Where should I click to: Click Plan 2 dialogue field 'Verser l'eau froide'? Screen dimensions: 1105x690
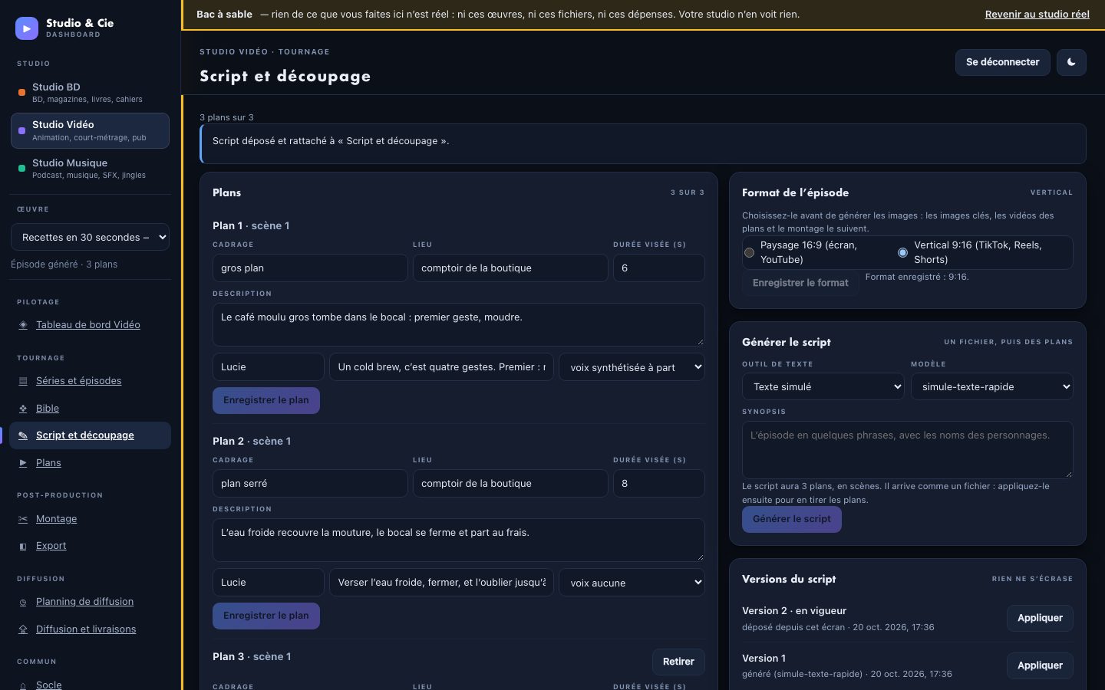tap(441, 583)
